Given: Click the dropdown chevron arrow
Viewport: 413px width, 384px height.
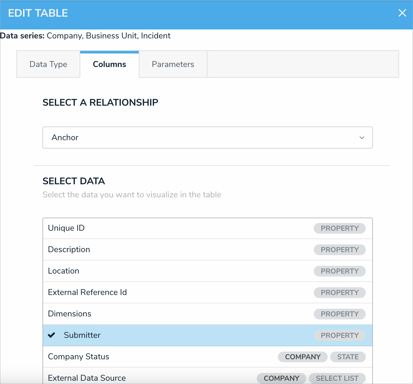Looking at the screenshot, I should point(362,138).
